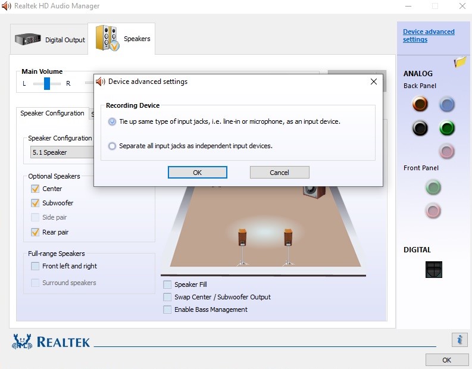Click the 'DIGITAL' heading text

[x=417, y=250]
